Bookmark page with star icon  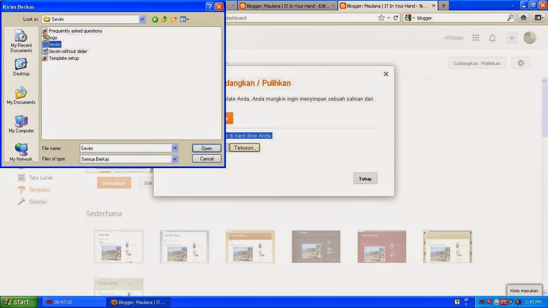coord(381,18)
